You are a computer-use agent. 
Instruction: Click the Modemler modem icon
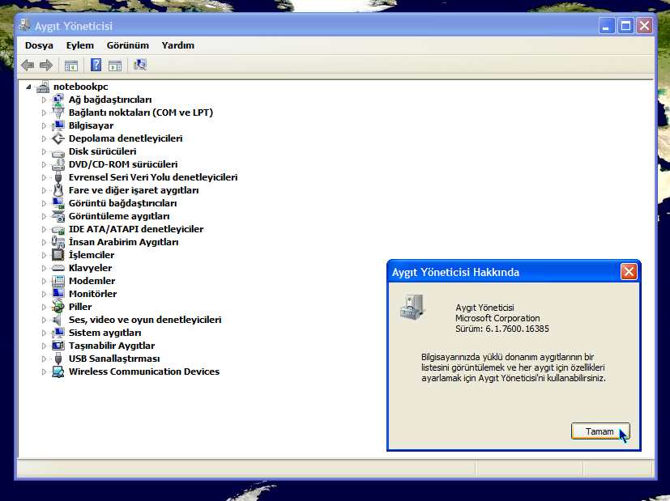[x=58, y=281]
